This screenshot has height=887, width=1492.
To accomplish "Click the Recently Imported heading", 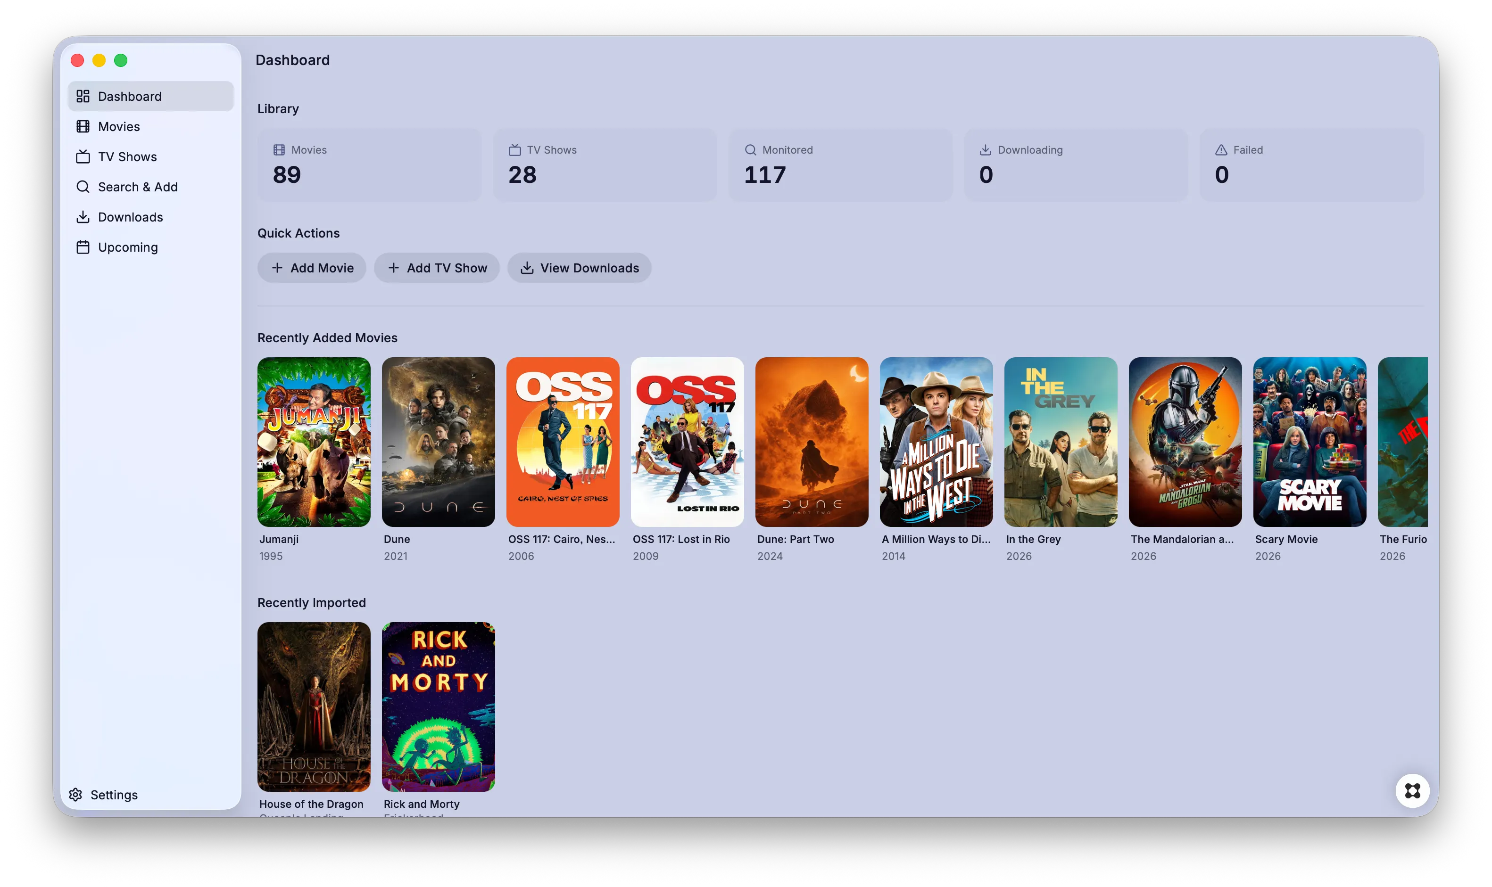I will click(x=312, y=602).
